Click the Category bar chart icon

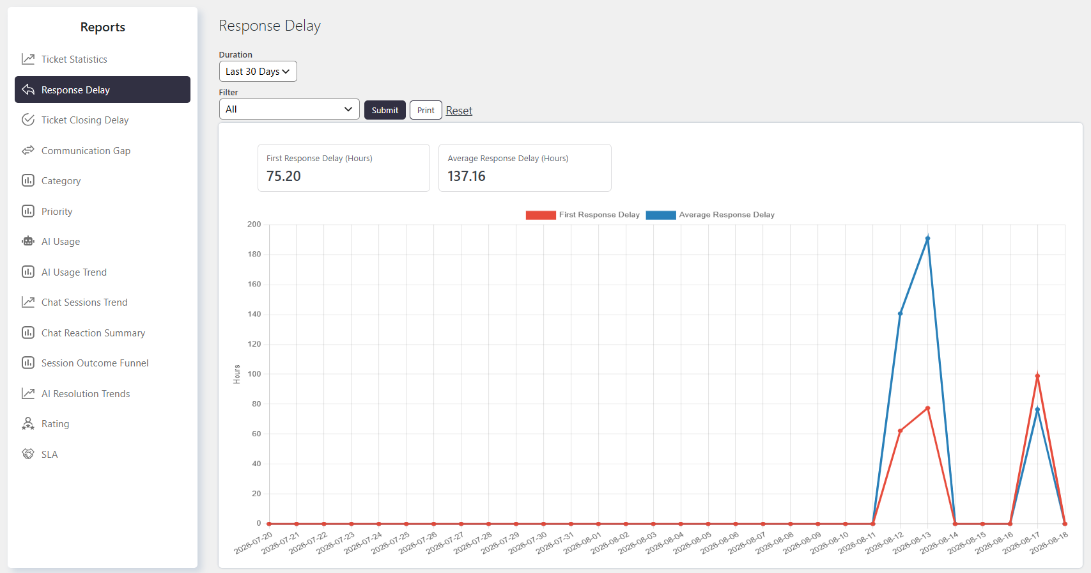click(x=28, y=180)
